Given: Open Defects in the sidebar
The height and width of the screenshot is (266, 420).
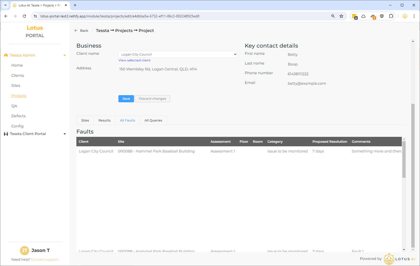Looking at the screenshot, I should pos(18,116).
